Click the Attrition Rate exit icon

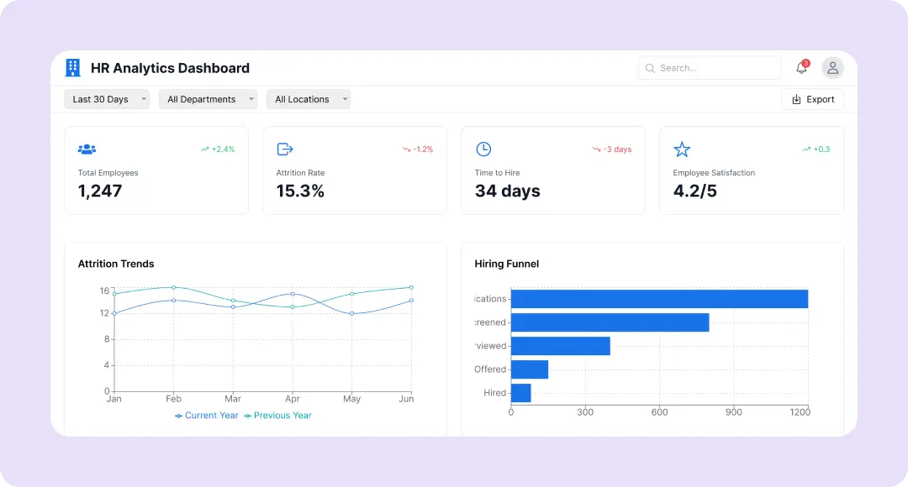pyautogui.click(x=285, y=149)
